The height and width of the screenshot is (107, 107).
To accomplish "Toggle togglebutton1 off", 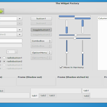I will [x=41, y=30].
